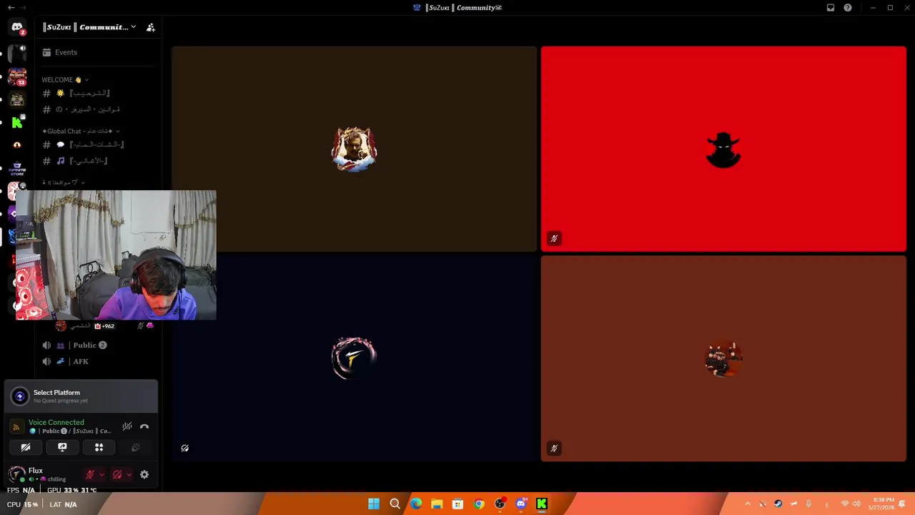Open the tray volume control
The image size is (915, 515).
click(856, 504)
